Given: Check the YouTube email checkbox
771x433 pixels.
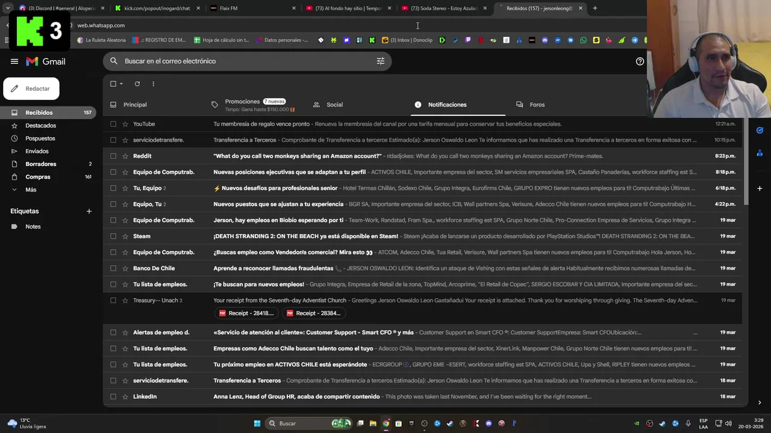Looking at the screenshot, I should [113, 124].
